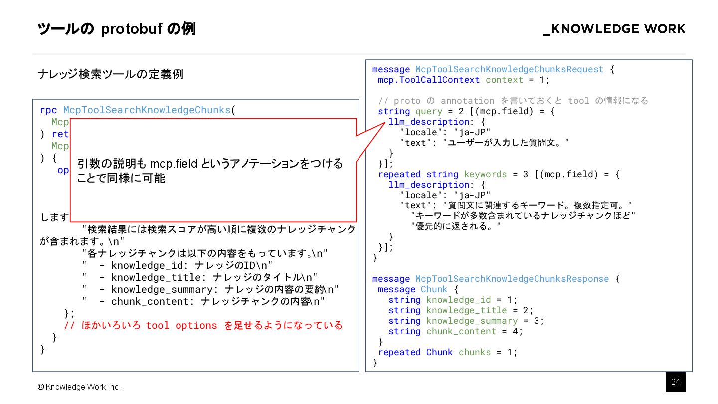Viewport: 718px width, 404px height.
Task: Click the line "優先的に返される。"
Action: coord(456,226)
